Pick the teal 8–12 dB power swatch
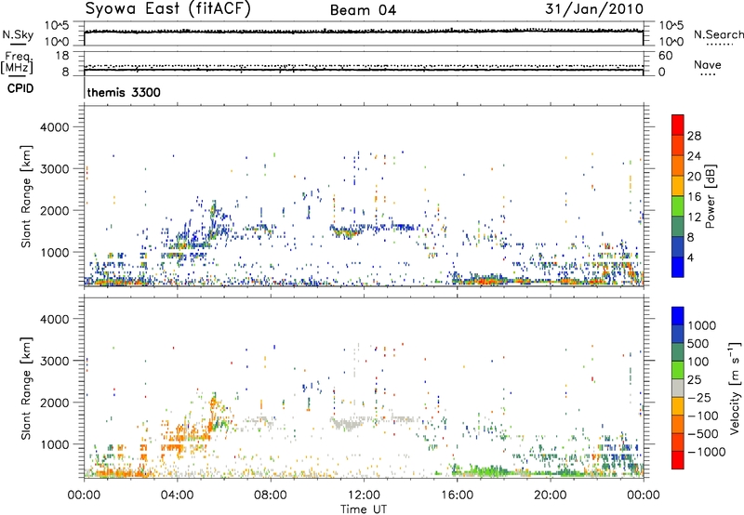This screenshot has width=744, height=515. point(678,226)
